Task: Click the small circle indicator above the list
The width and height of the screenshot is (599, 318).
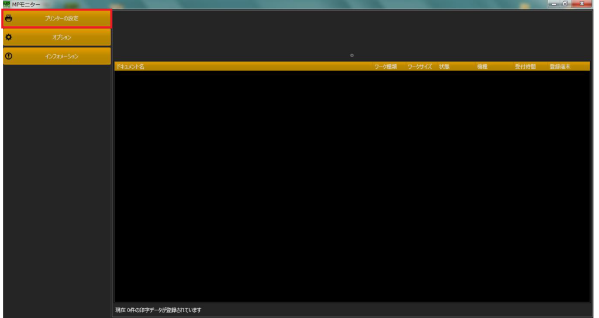Action: click(352, 55)
